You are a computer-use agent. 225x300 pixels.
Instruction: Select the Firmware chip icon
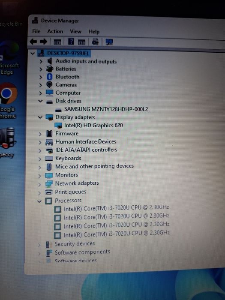49,134
